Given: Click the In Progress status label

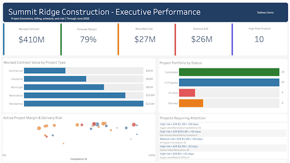Looking at the screenshot, I should coord(171,83).
